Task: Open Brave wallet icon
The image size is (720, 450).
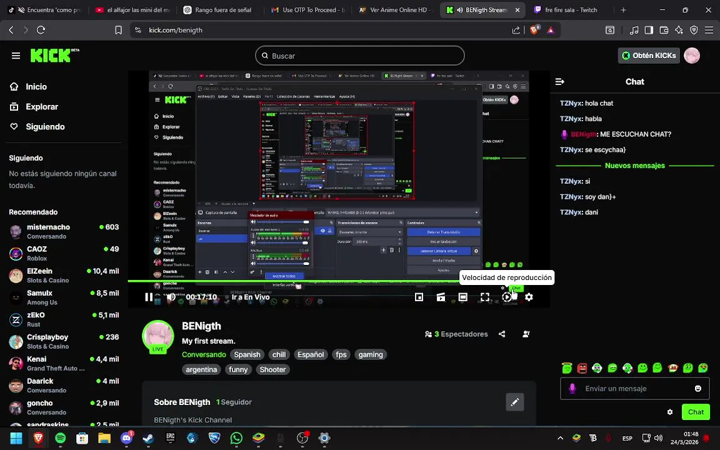Action: [x=664, y=30]
